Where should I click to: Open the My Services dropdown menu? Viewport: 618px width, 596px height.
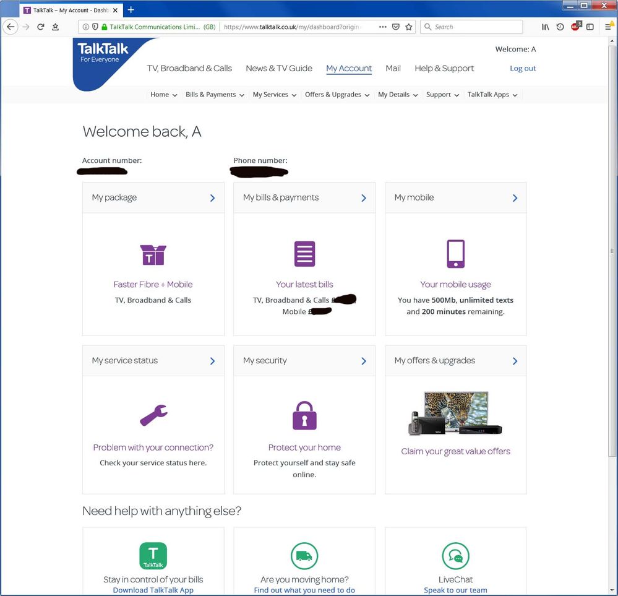pos(275,95)
